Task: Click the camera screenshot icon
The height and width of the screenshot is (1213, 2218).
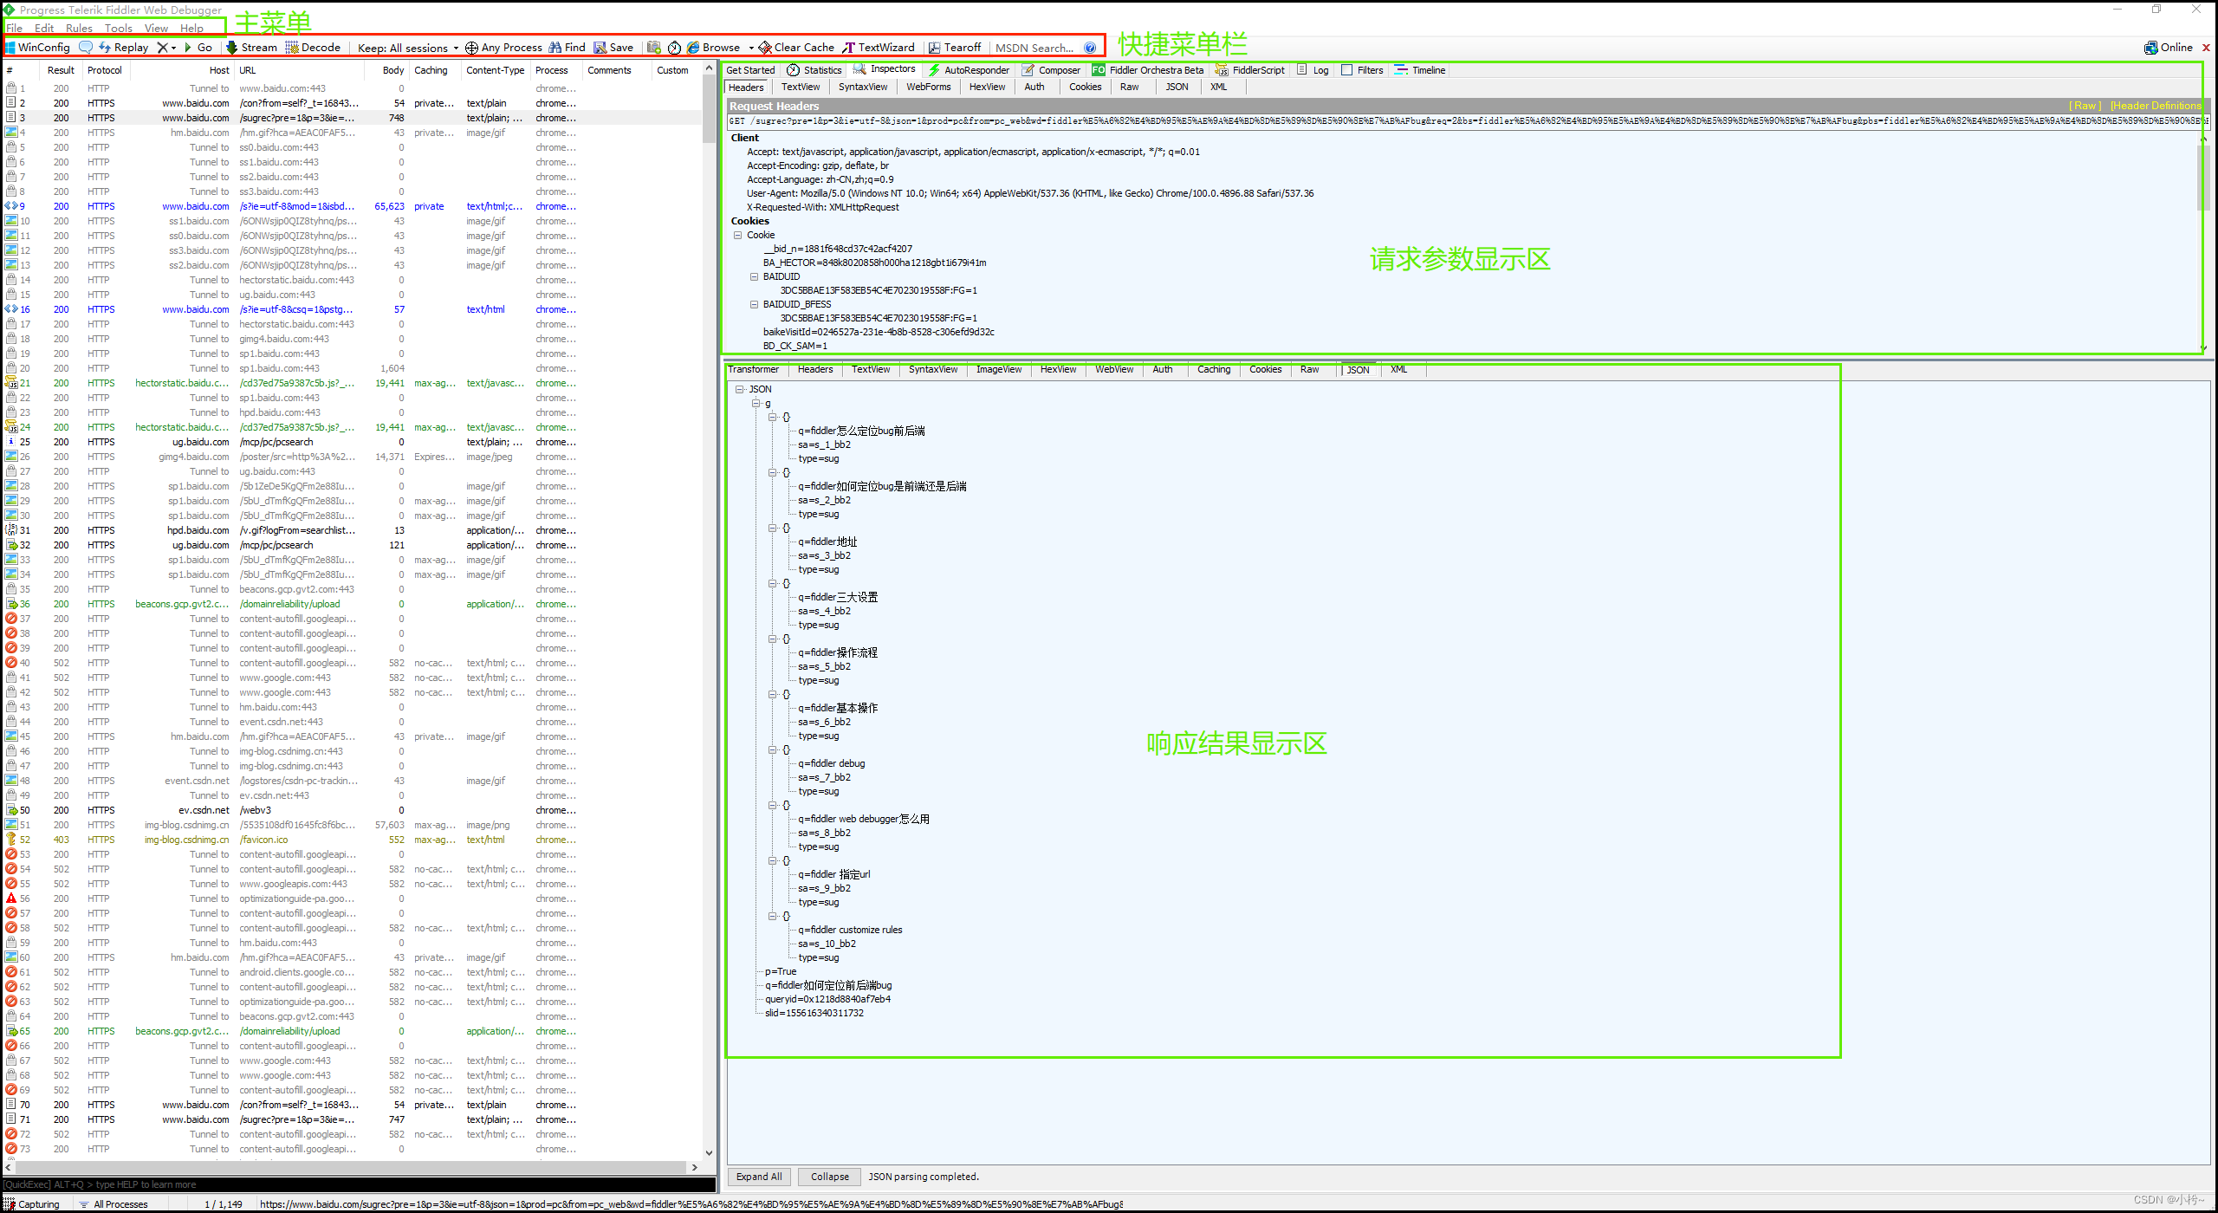Action: tap(654, 48)
